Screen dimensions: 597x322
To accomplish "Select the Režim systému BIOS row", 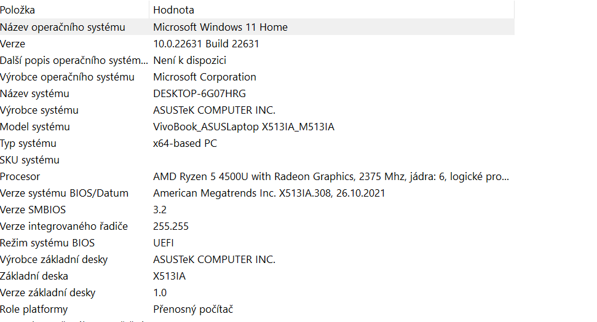I will point(257,243).
